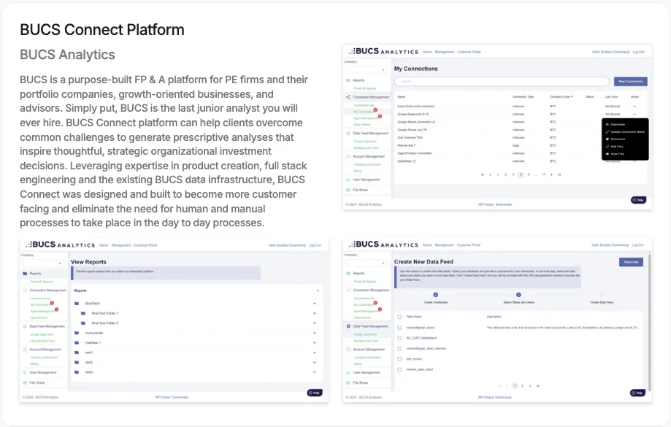
Task: Click the 'Google Sheets Connection v2' row name
Action: tap(416, 122)
